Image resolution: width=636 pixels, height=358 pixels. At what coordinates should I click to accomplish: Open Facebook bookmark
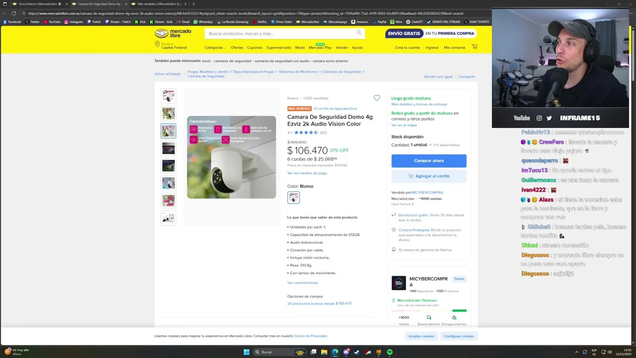(12, 22)
